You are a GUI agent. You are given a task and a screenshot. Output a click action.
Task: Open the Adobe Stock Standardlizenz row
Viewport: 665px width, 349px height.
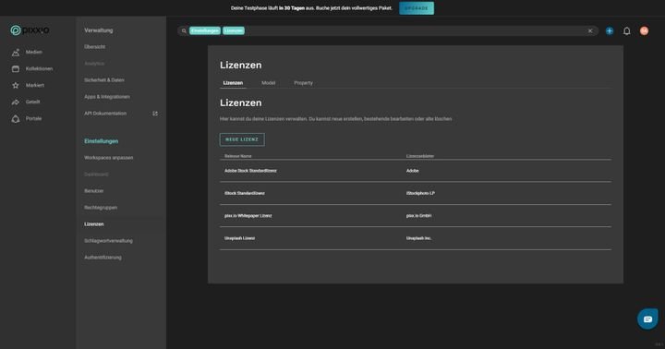pos(416,171)
